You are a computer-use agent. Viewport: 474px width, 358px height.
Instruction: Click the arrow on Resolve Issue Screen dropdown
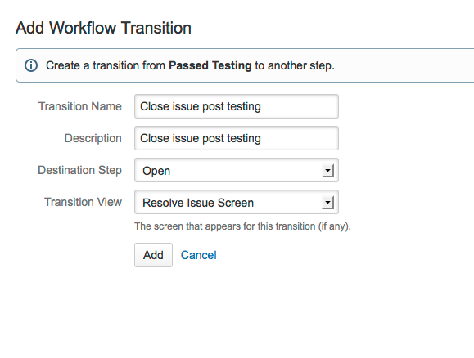[x=327, y=202]
